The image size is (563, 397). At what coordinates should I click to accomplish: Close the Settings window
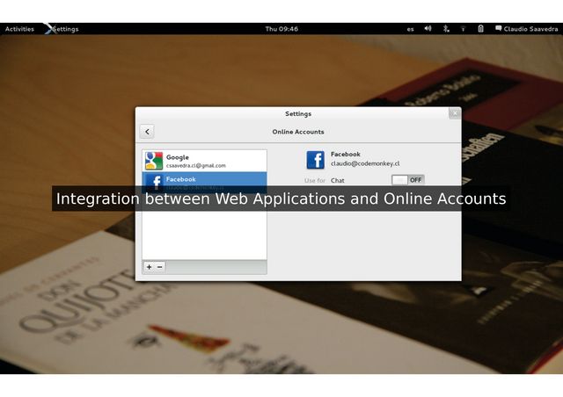click(454, 113)
